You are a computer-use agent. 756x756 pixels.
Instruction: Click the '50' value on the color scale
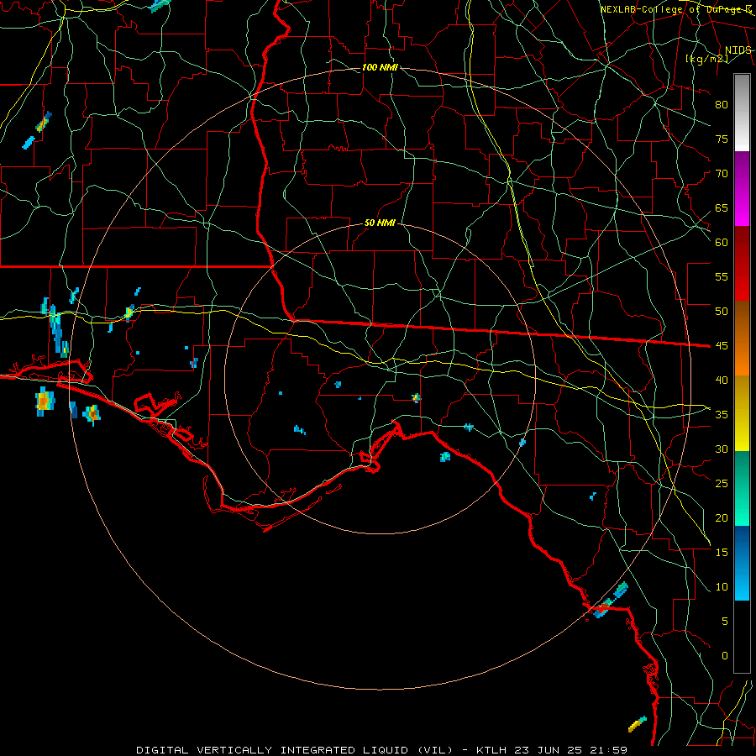(x=722, y=312)
